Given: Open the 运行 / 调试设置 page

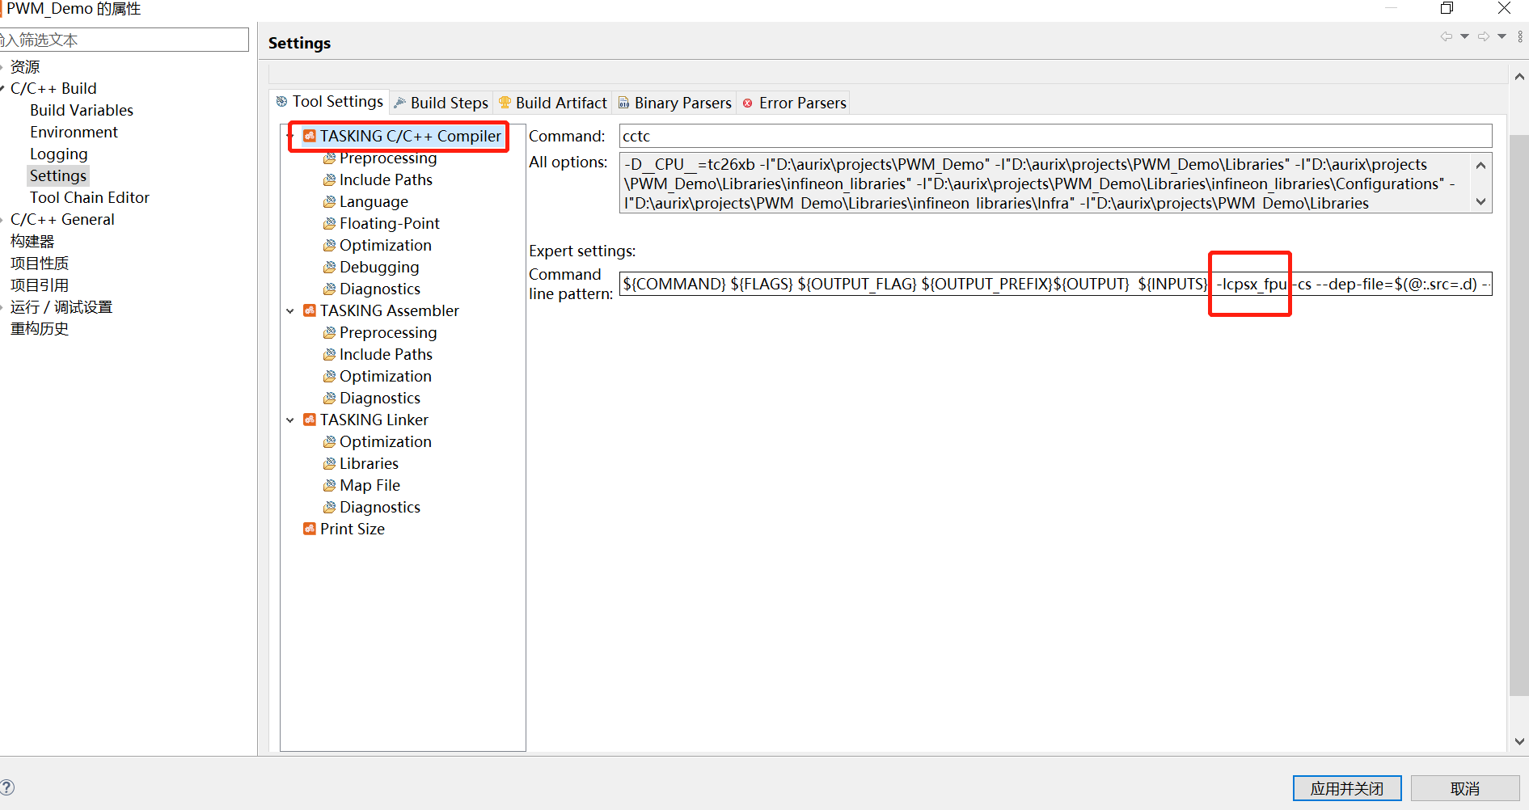Looking at the screenshot, I should pyautogui.click(x=61, y=306).
